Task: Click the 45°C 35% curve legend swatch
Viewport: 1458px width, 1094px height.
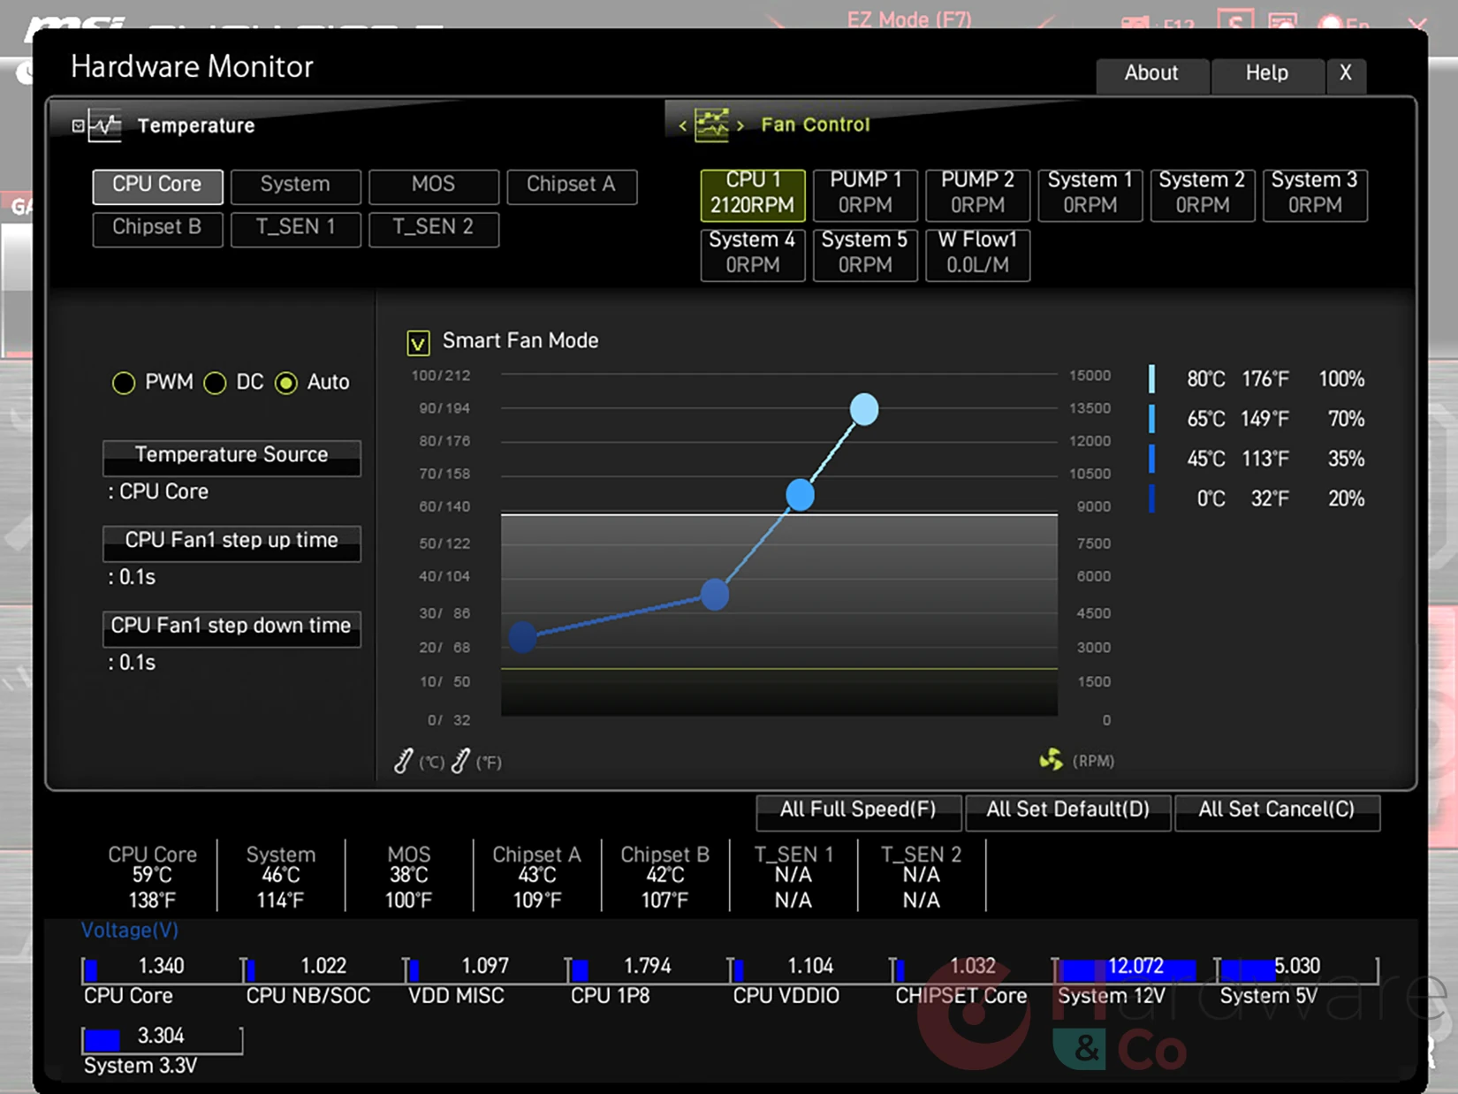Action: click(x=1151, y=459)
